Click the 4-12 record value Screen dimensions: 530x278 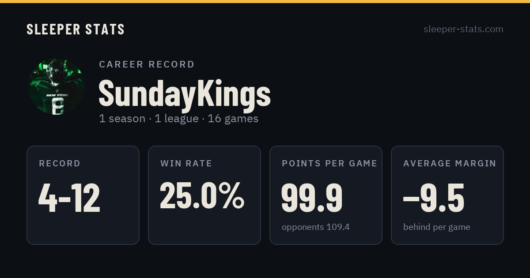pyautogui.click(x=69, y=198)
